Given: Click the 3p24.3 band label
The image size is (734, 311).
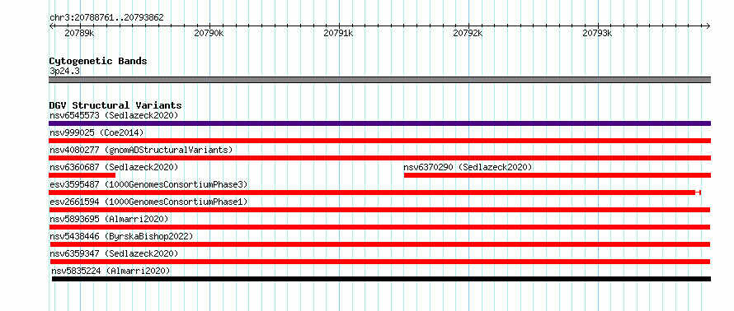Looking at the screenshot, I should [x=64, y=71].
